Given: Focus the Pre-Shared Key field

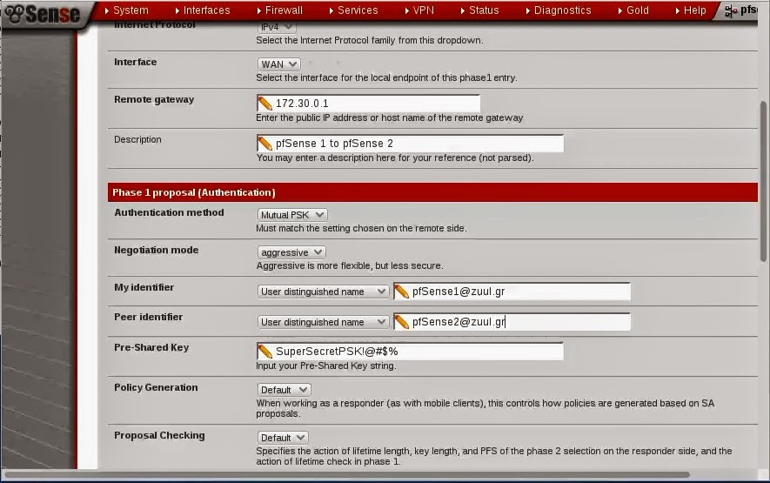Looking at the screenshot, I should click(x=410, y=352).
